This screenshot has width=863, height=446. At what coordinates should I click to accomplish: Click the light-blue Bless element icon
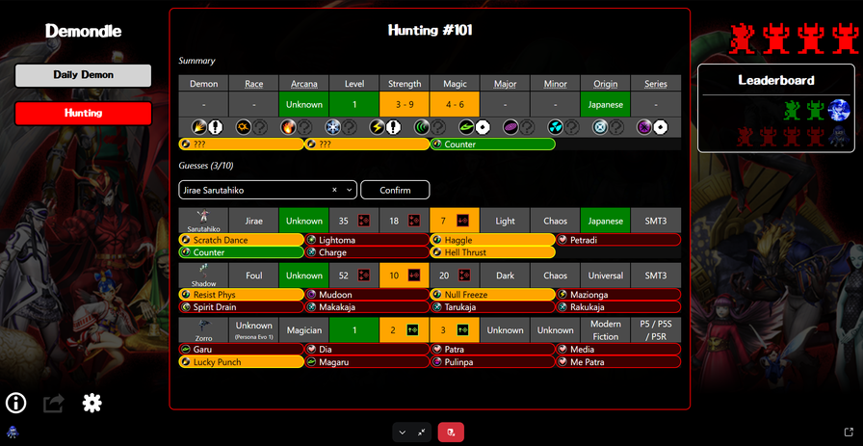click(x=600, y=127)
